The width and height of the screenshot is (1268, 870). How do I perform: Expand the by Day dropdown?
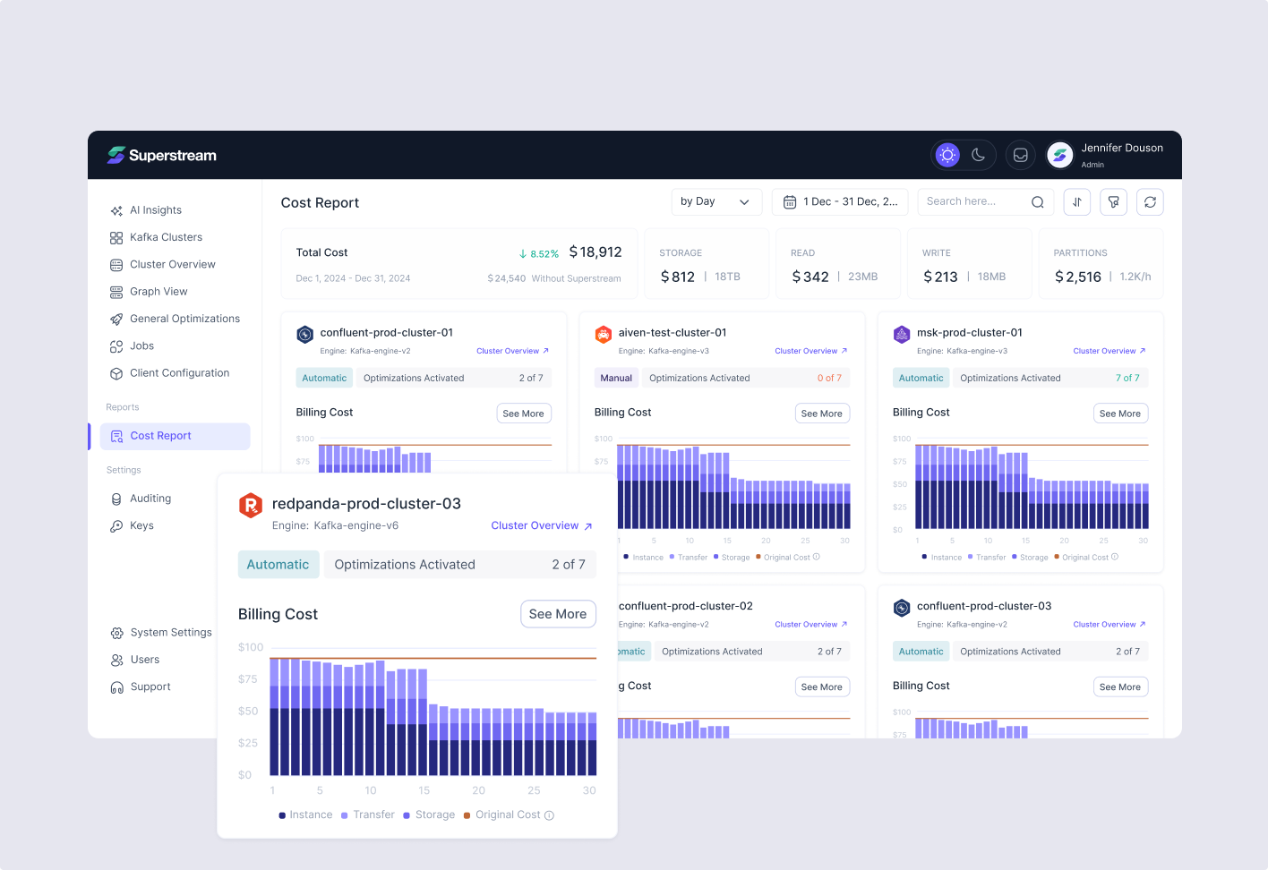tap(716, 202)
